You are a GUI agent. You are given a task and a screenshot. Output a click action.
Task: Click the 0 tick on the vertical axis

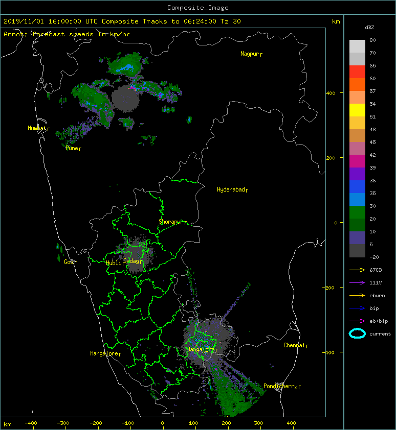pyautogui.click(x=336, y=223)
